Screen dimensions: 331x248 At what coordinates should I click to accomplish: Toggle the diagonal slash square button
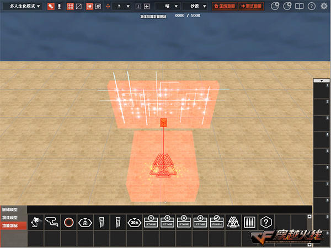(x=79, y=6)
